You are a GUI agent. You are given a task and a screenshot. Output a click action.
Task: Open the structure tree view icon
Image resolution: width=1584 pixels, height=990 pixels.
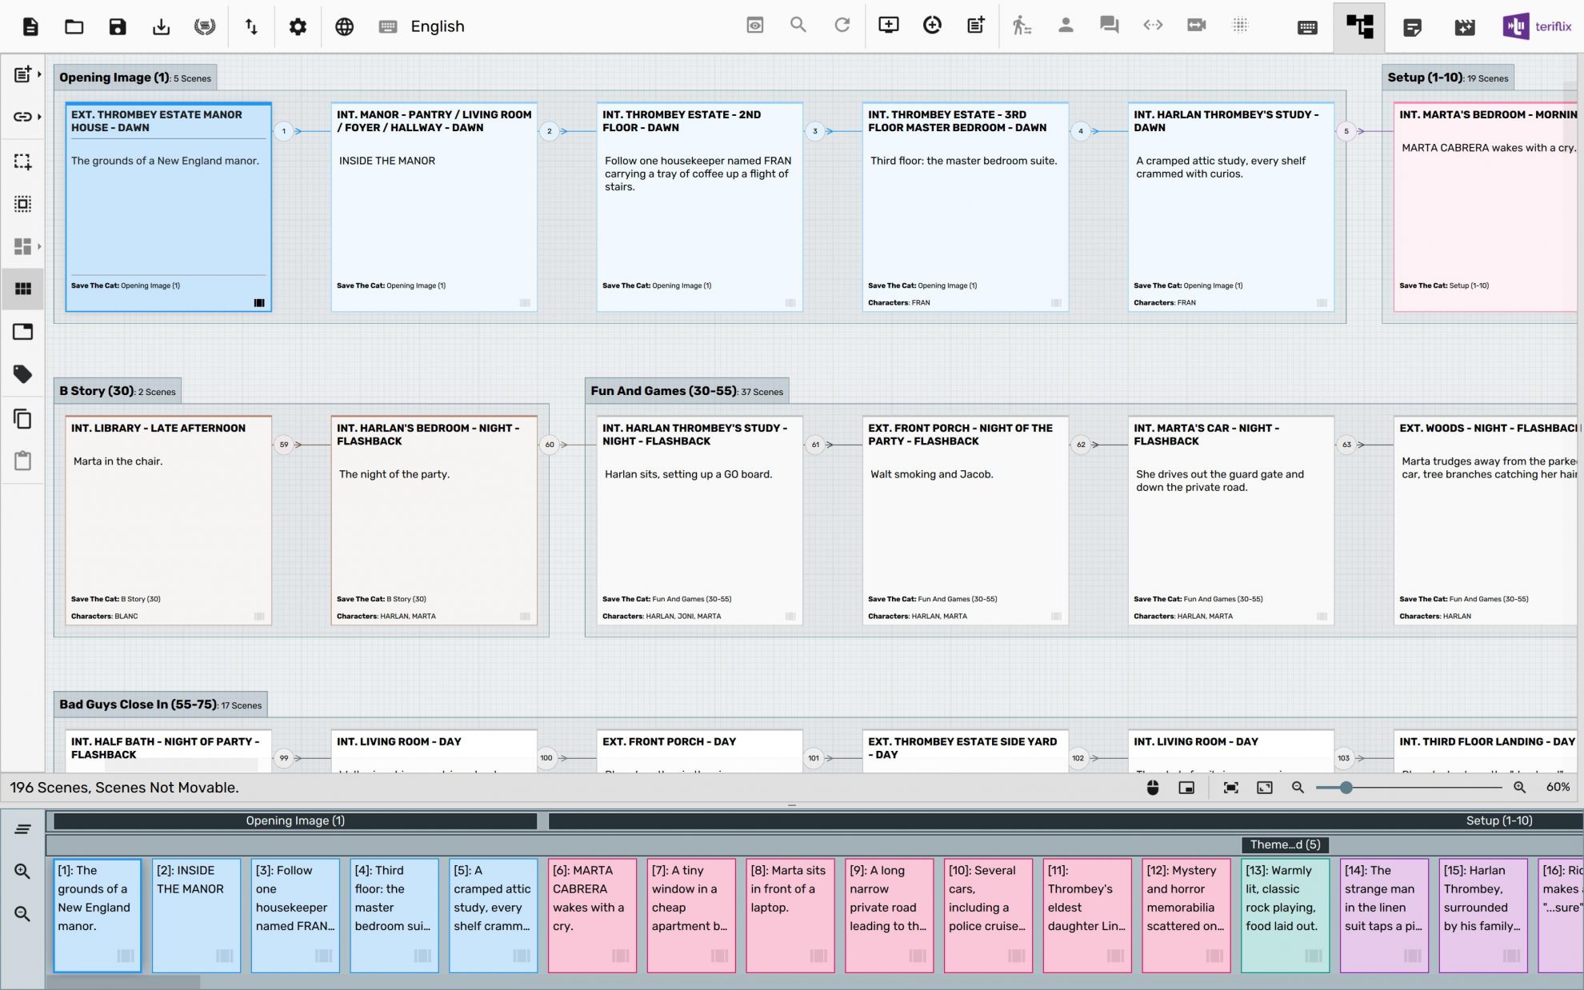[x=1359, y=26]
